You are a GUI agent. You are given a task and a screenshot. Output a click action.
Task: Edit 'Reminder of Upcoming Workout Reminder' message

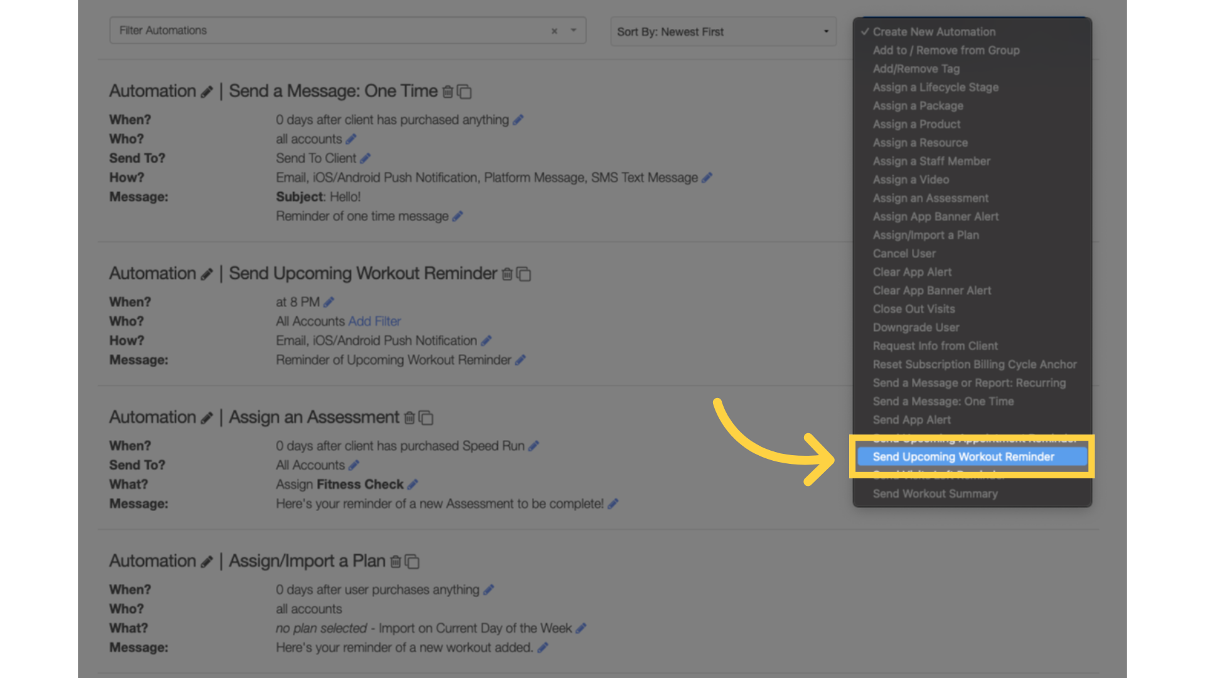click(520, 360)
